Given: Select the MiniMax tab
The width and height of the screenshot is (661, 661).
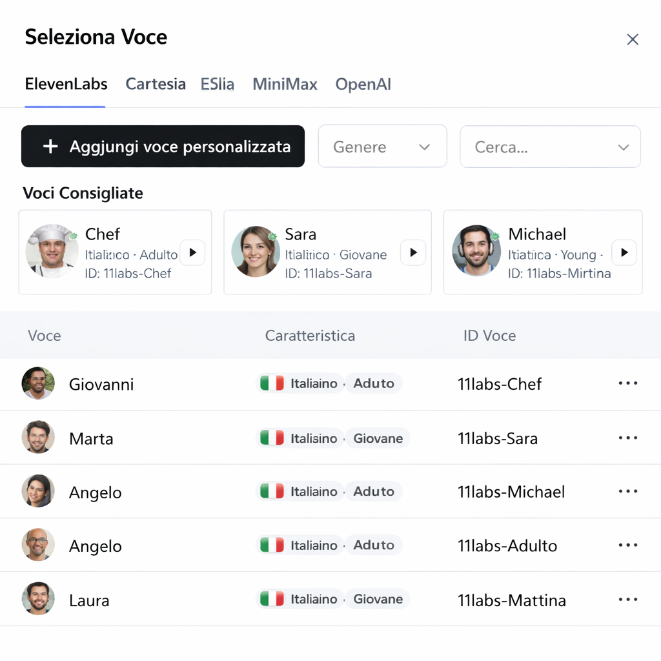Looking at the screenshot, I should (x=285, y=84).
